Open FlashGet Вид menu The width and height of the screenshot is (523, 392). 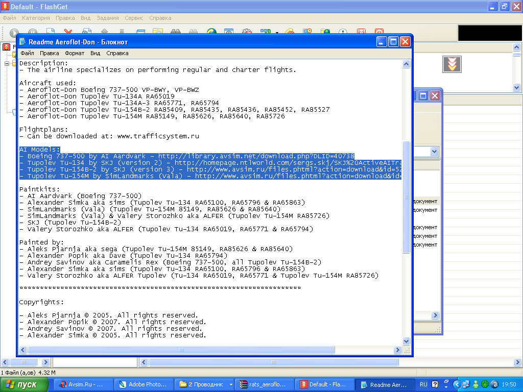pyautogui.click(x=85, y=18)
